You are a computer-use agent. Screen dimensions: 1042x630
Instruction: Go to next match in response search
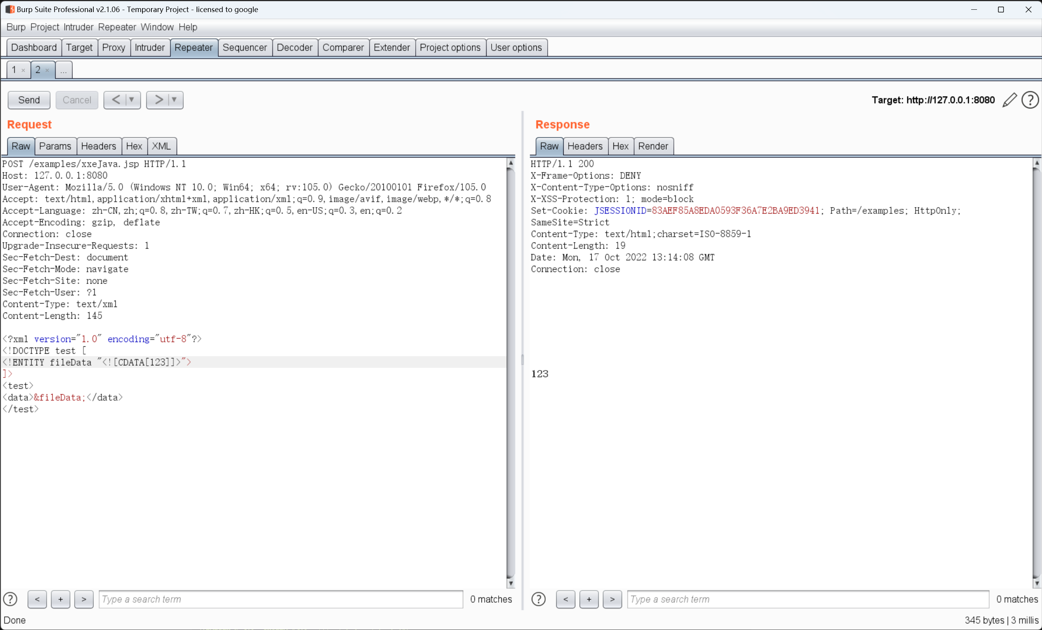tap(612, 599)
